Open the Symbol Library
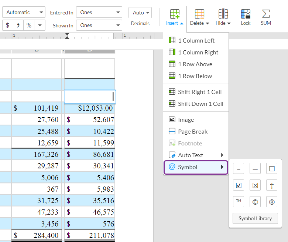The image size is (288, 242). [255, 218]
